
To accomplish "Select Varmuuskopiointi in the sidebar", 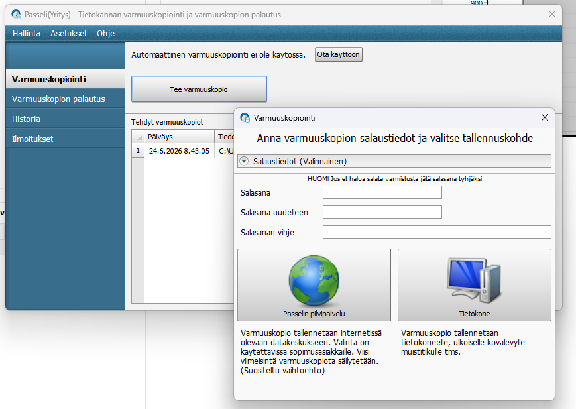I will pyautogui.click(x=65, y=79).
